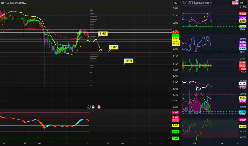The height and width of the screenshot is (146, 248).
Task: Click the 2.2500 price axis tick
Action: [x=176, y=56]
